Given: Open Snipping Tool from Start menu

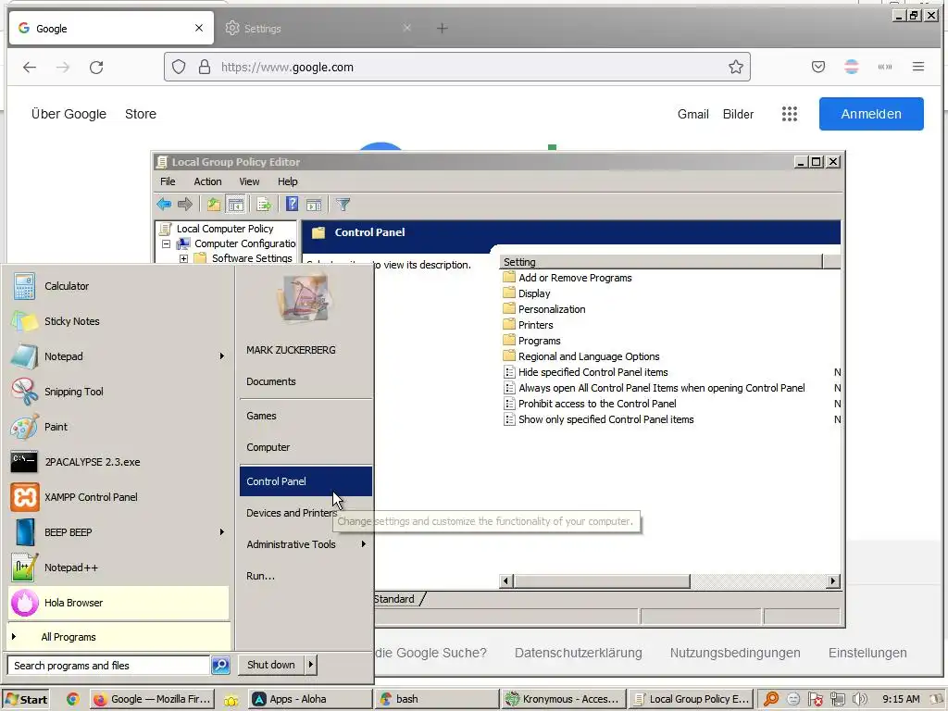Looking at the screenshot, I should 119,392.
